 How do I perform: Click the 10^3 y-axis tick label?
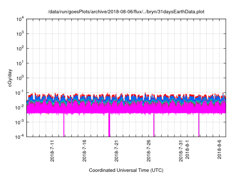click(20, 34)
